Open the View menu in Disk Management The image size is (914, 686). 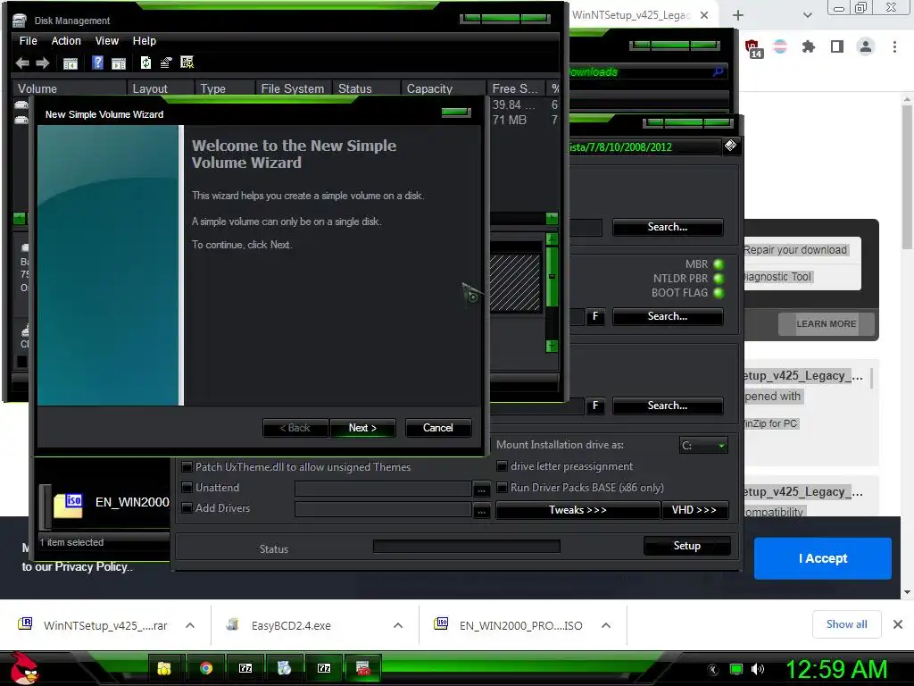(x=107, y=41)
